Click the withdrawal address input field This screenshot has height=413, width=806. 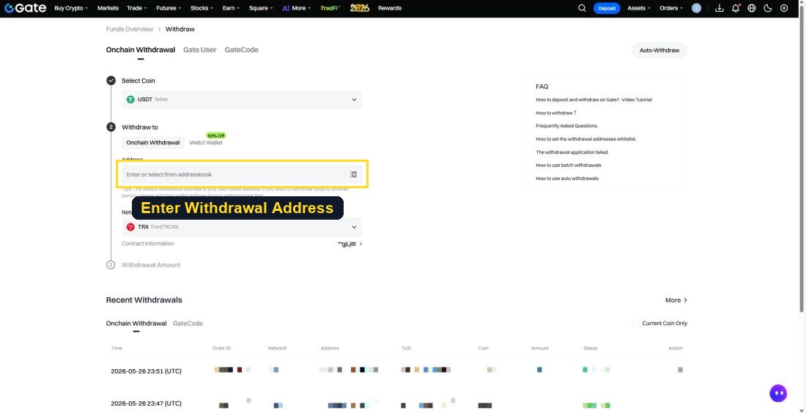(x=242, y=175)
